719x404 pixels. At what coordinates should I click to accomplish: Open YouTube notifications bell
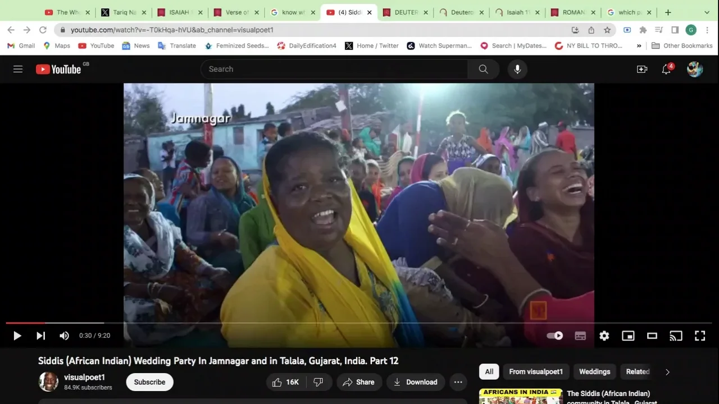[666, 69]
